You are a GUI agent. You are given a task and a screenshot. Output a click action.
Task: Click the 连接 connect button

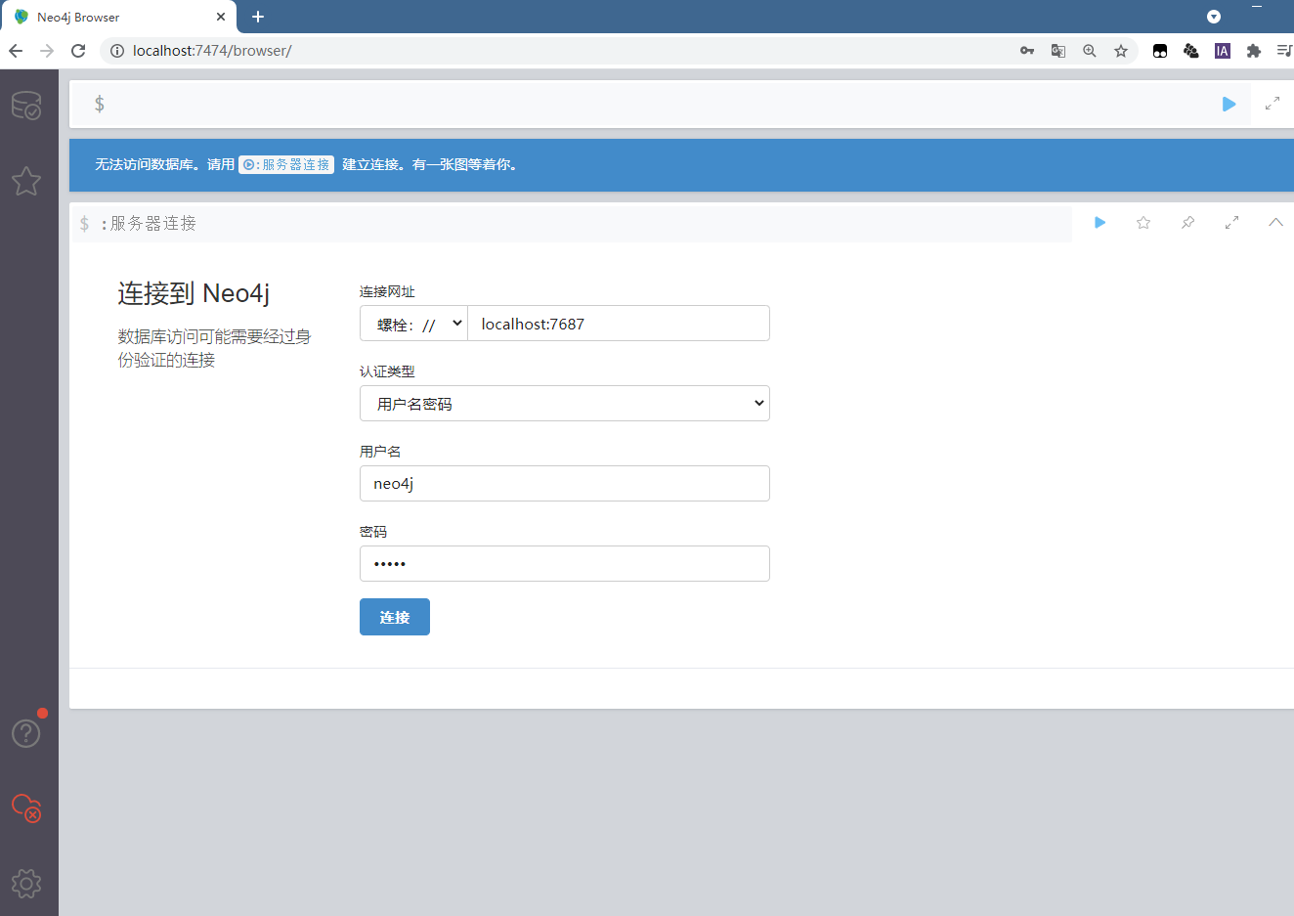[394, 616]
